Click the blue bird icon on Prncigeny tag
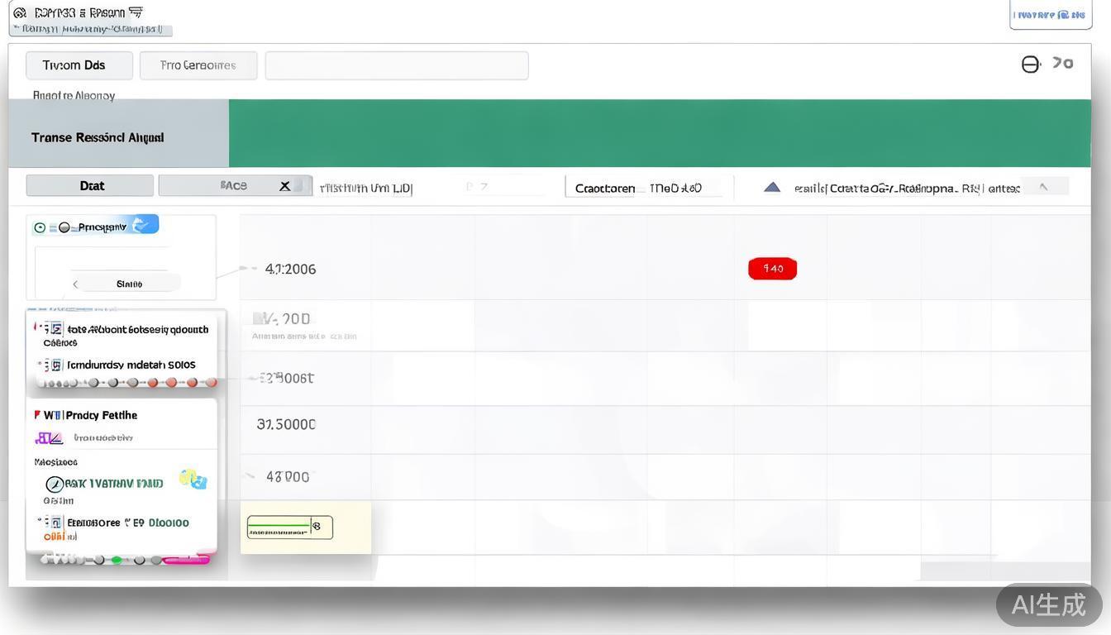This screenshot has height=635, width=1111. point(141,224)
